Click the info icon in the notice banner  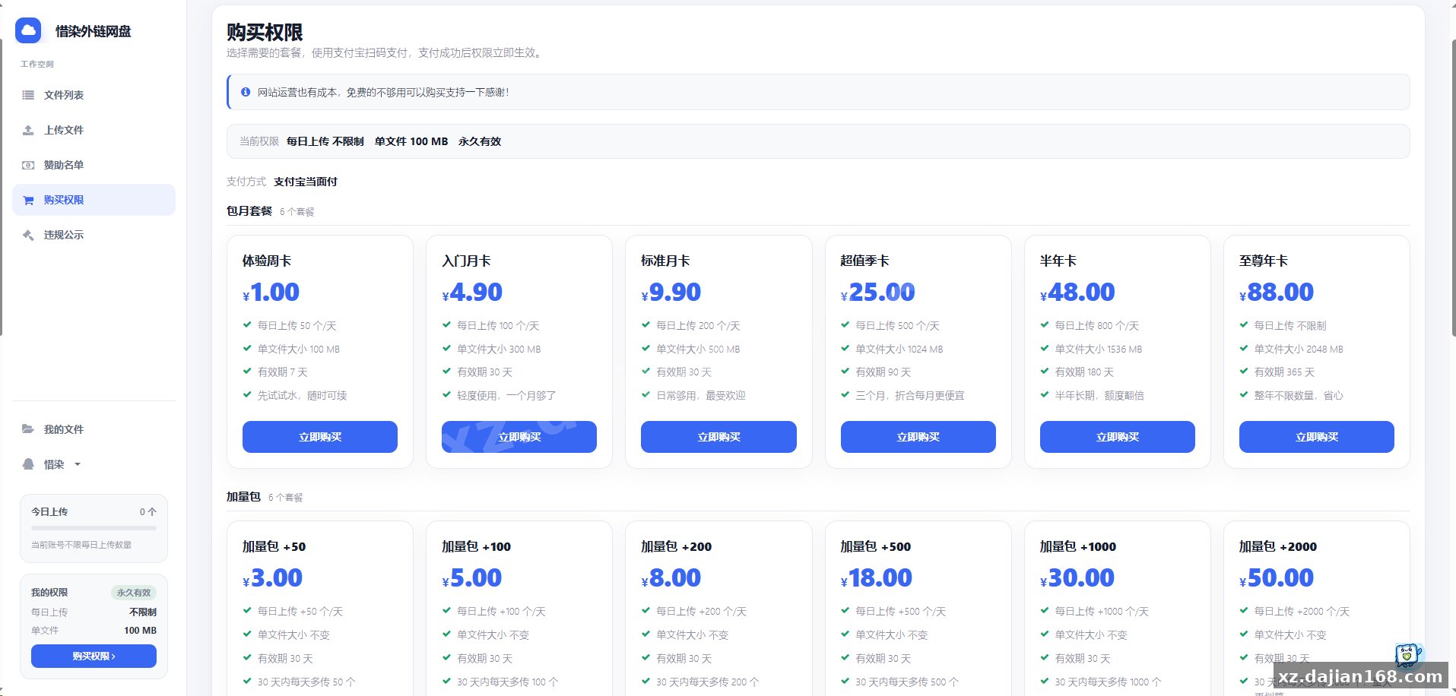pyautogui.click(x=246, y=92)
